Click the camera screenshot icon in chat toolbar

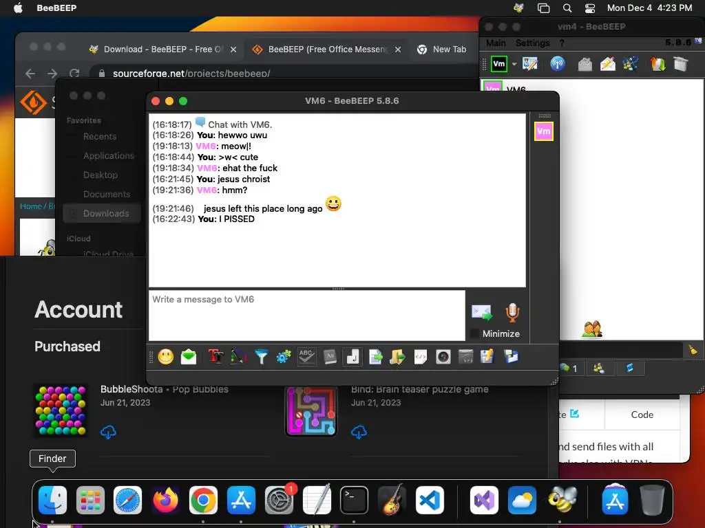coord(443,357)
